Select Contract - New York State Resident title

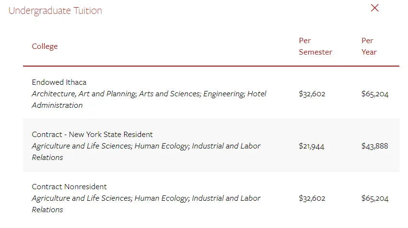click(92, 135)
